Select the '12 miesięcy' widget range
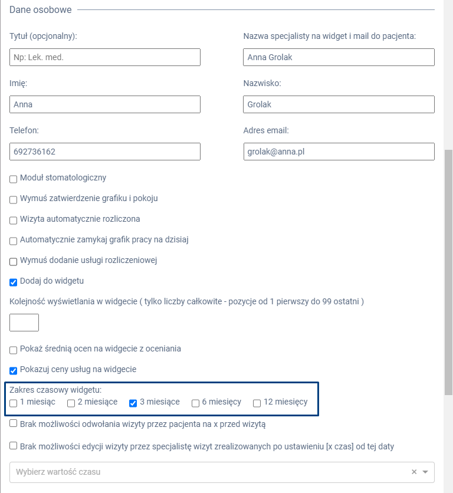This screenshot has width=453, height=493. [257, 403]
